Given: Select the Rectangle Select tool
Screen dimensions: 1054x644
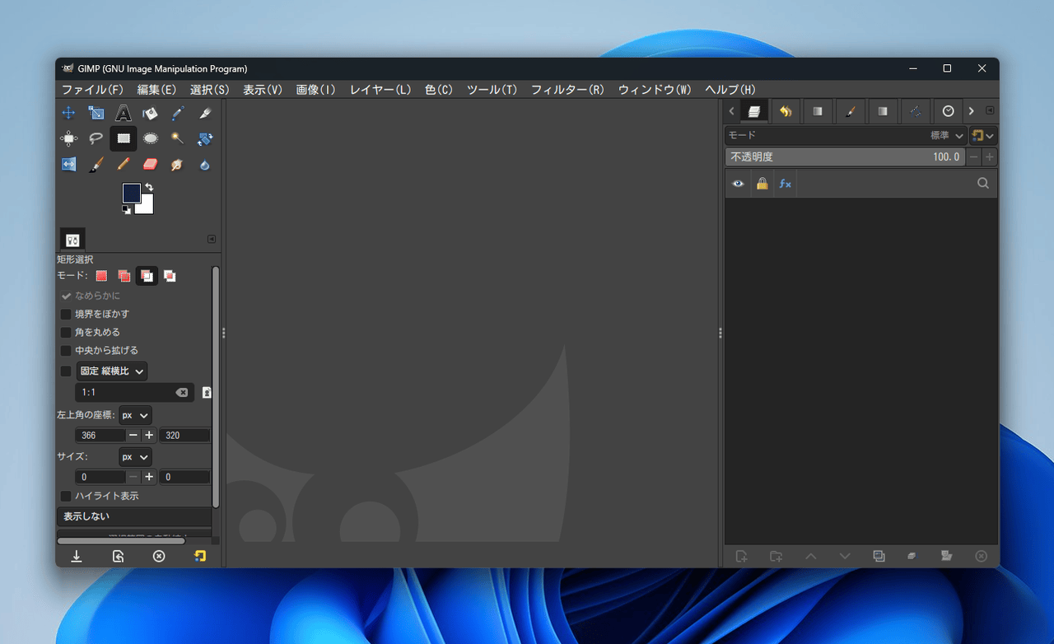Looking at the screenshot, I should point(124,138).
